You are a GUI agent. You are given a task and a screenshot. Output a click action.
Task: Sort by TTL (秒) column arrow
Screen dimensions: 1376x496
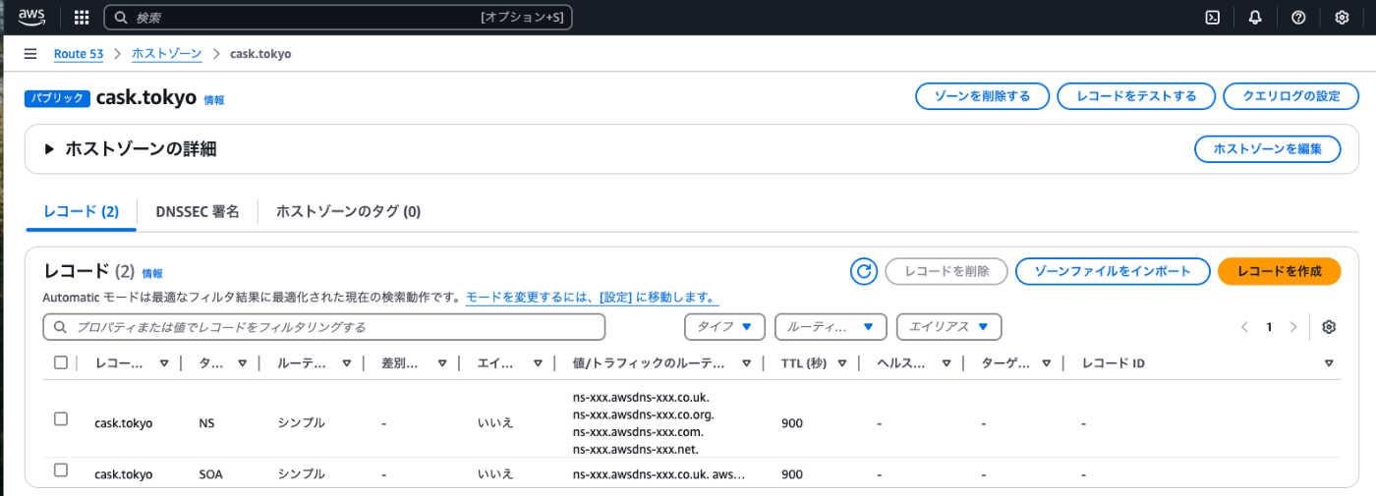tap(842, 363)
